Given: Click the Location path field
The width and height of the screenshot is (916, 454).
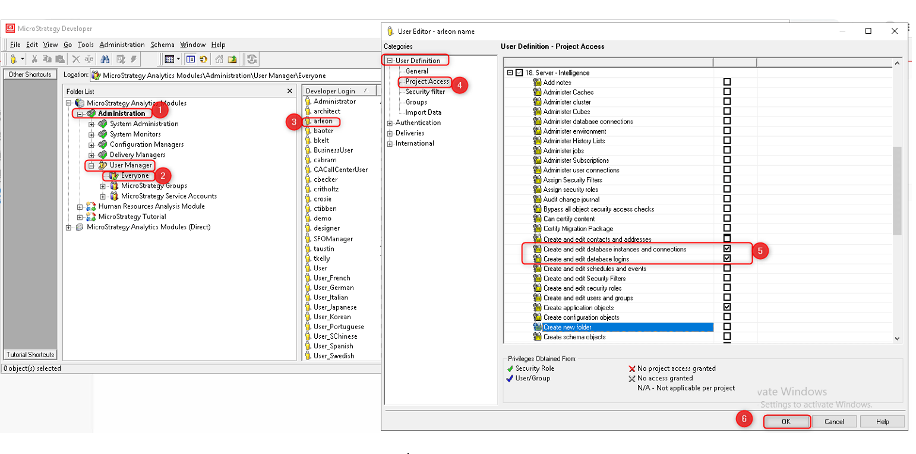Looking at the screenshot, I should coord(235,75).
